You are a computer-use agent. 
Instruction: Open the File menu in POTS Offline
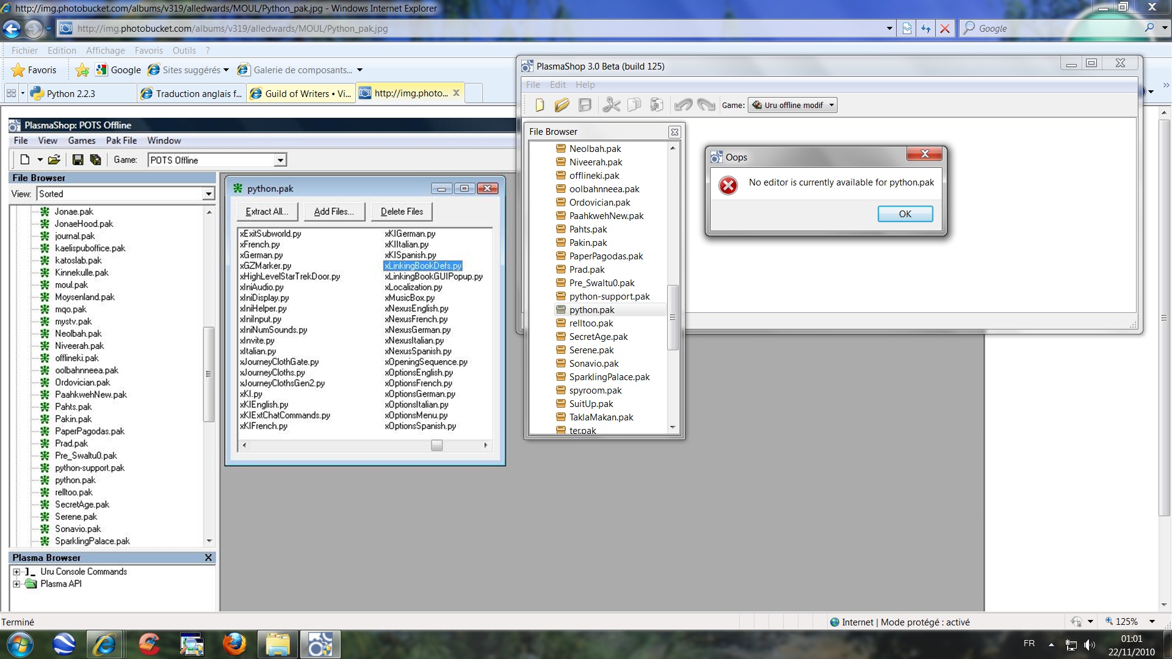click(x=21, y=140)
